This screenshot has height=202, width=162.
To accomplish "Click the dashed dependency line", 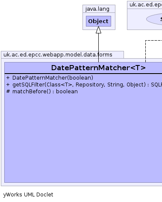I will pyautogui.click(x=145, y=51).
